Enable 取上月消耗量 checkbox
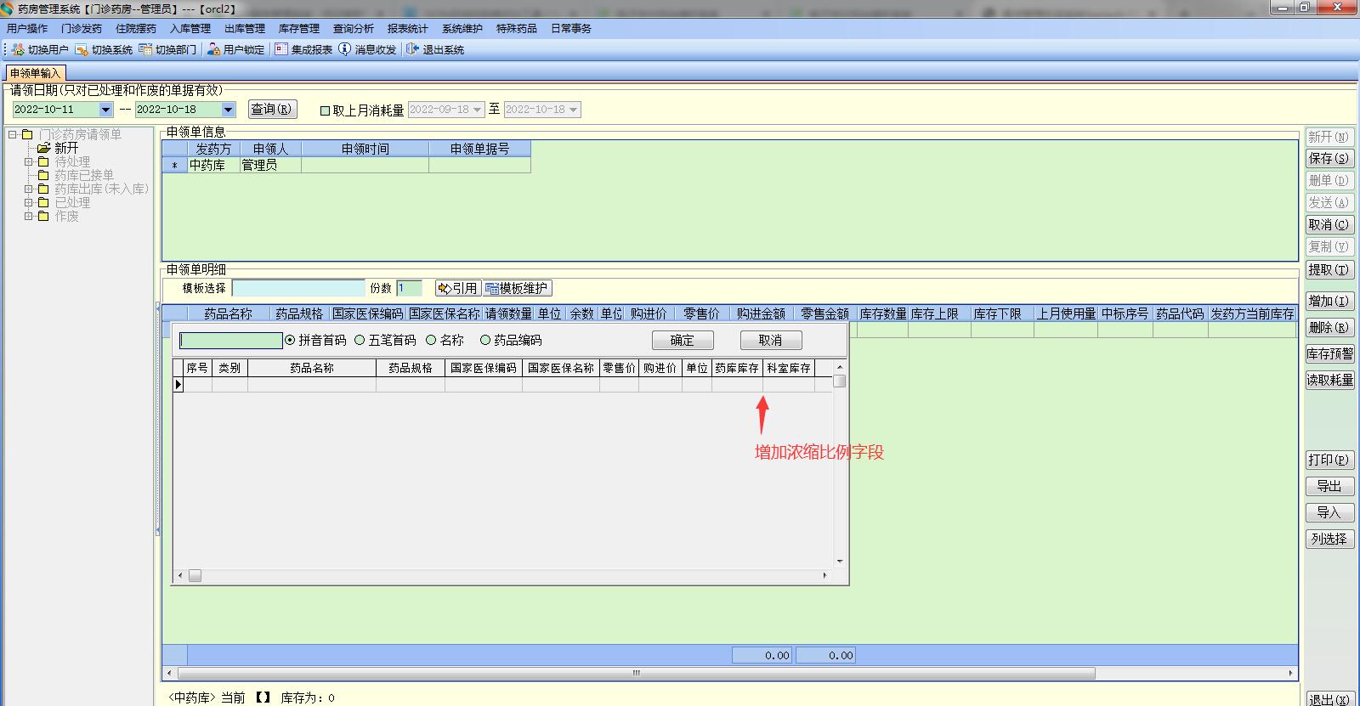The height and width of the screenshot is (706, 1360). 325,110
